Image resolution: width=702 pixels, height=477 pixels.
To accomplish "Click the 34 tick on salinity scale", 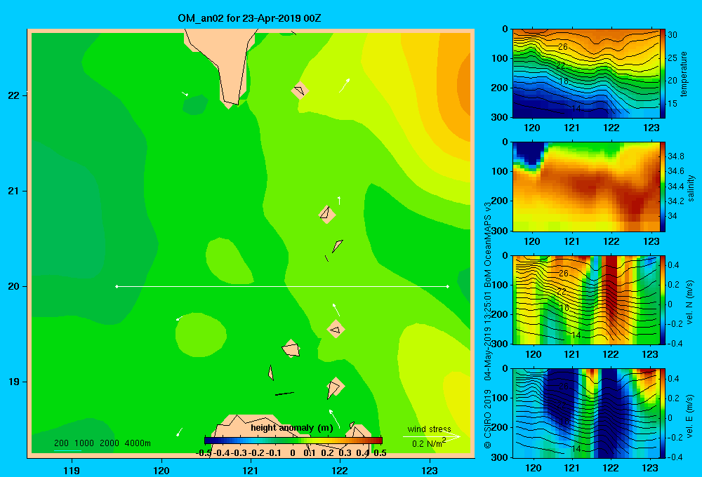I will 672,216.
